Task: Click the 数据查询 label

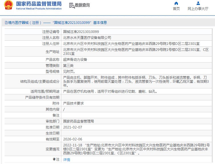Action: [x=82, y=5]
